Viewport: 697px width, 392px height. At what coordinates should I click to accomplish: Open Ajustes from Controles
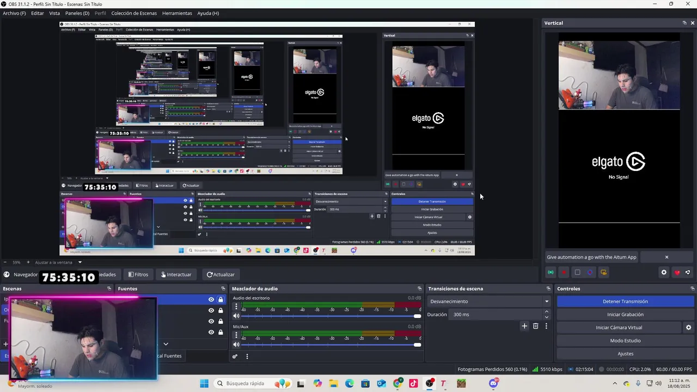coord(625,354)
